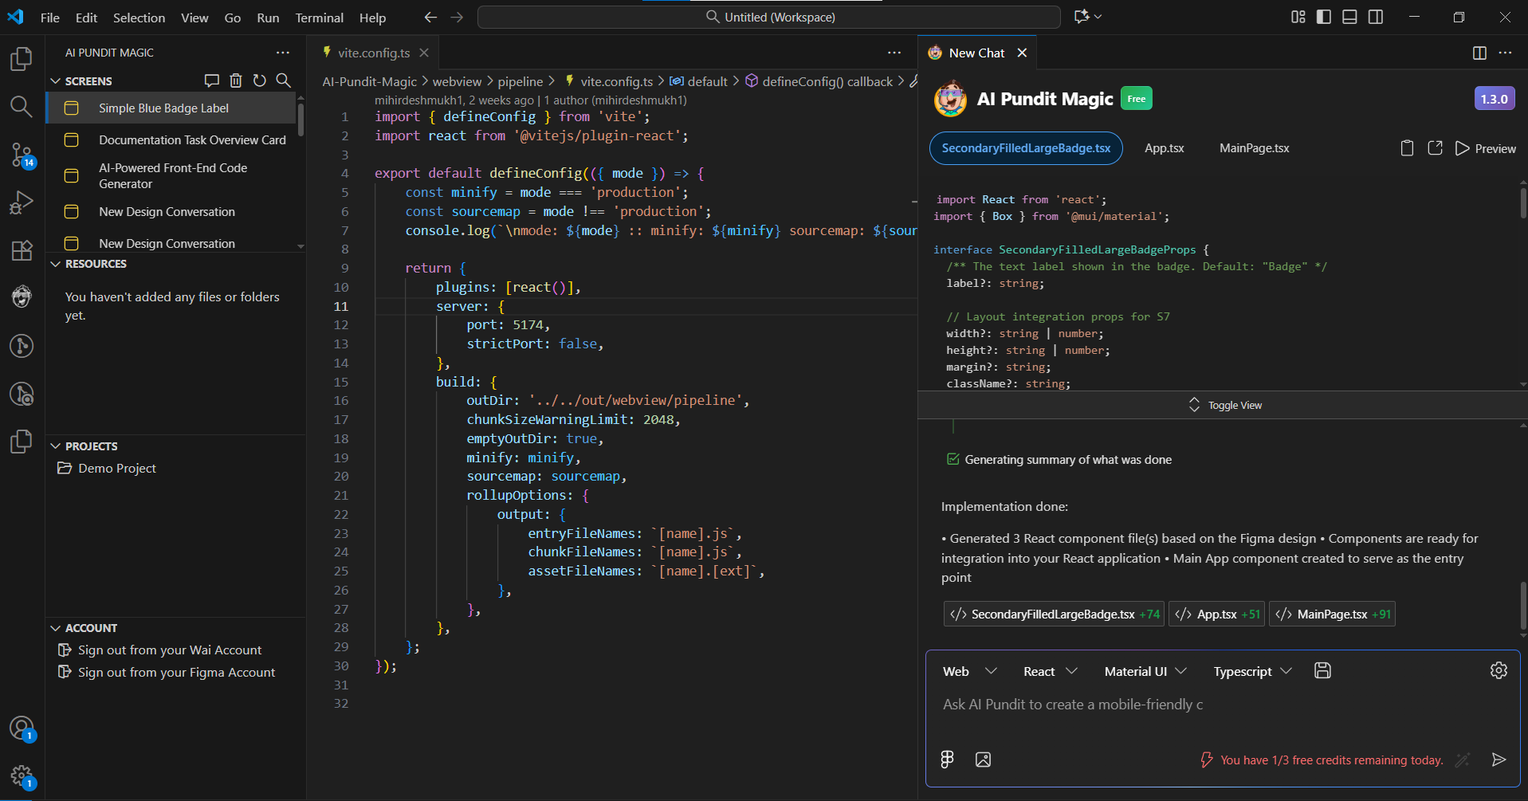Open the Extensions view

click(x=22, y=250)
